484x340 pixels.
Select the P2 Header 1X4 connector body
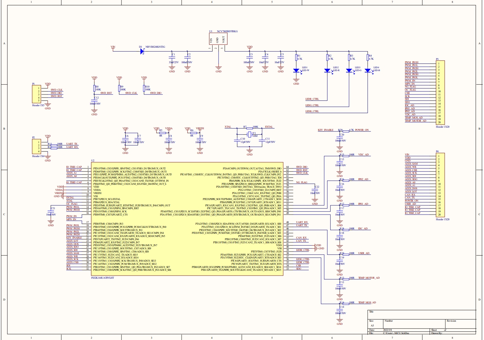[36, 147]
